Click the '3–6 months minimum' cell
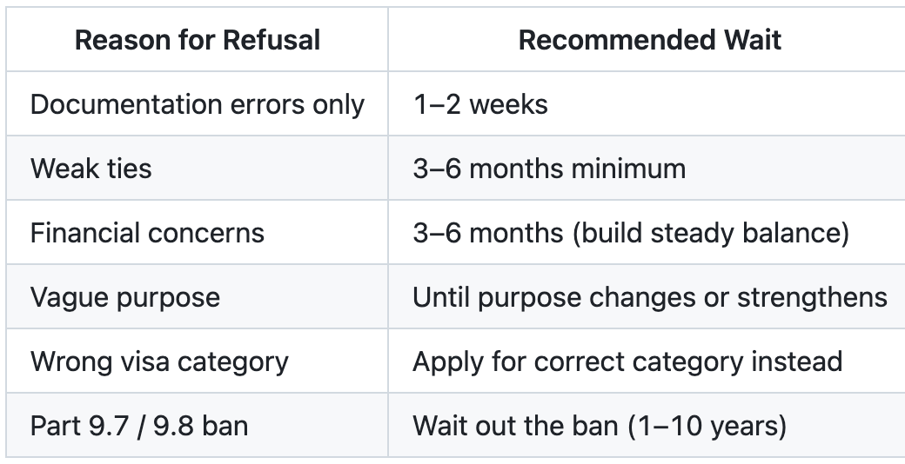 click(647, 169)
